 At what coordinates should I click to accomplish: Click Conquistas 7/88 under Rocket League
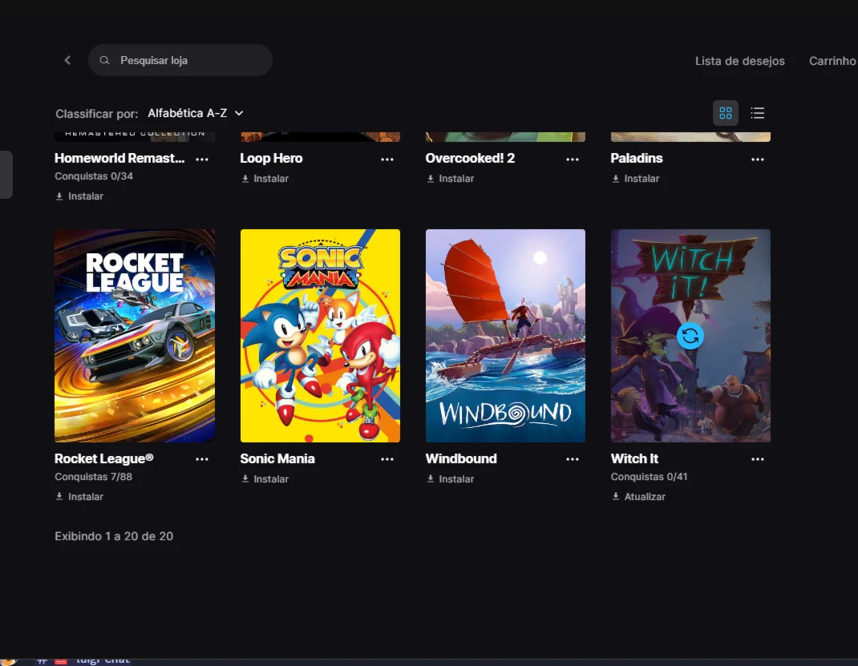click(x=94, y=477)
